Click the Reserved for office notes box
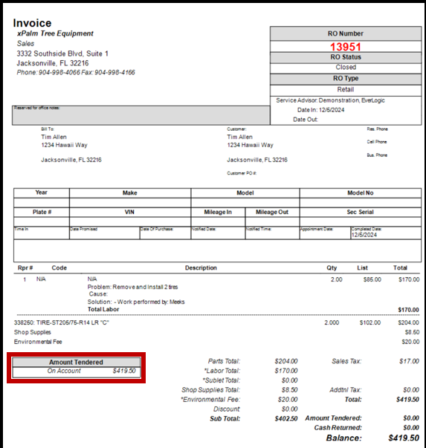Screen dimensions: 426x448 coord(141,115)
